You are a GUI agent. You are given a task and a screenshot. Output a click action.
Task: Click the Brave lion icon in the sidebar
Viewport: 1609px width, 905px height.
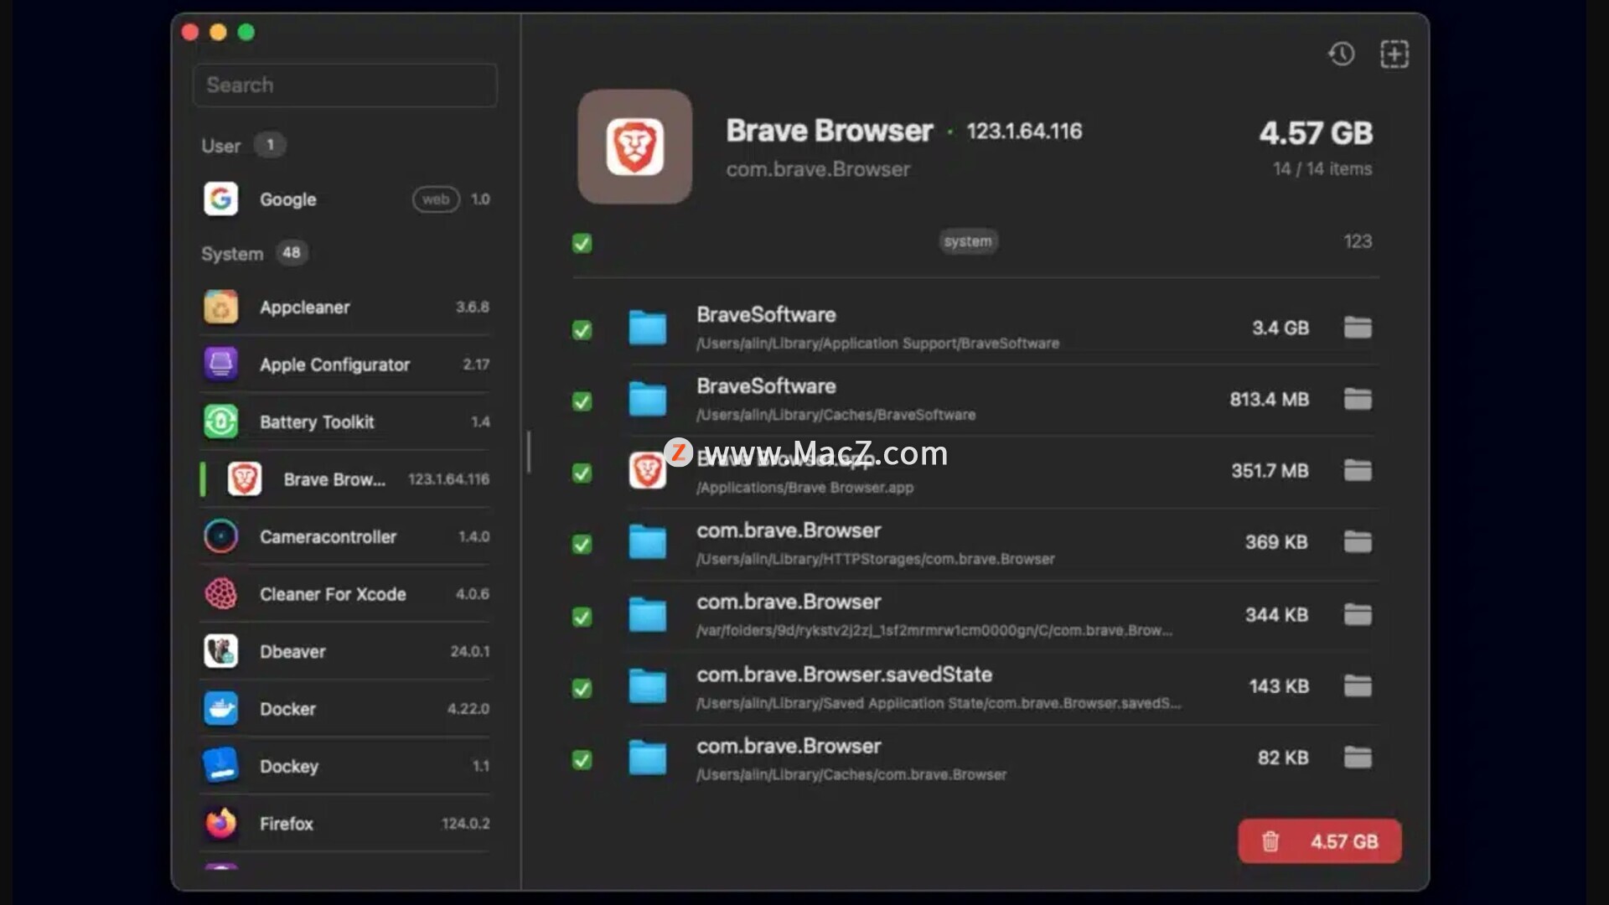(245, 479)
